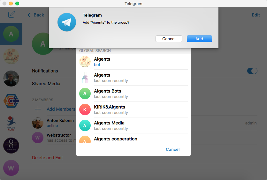Click the yellow minimize window button
Viewport: 267px width, 180px height.
click(11, 4)
